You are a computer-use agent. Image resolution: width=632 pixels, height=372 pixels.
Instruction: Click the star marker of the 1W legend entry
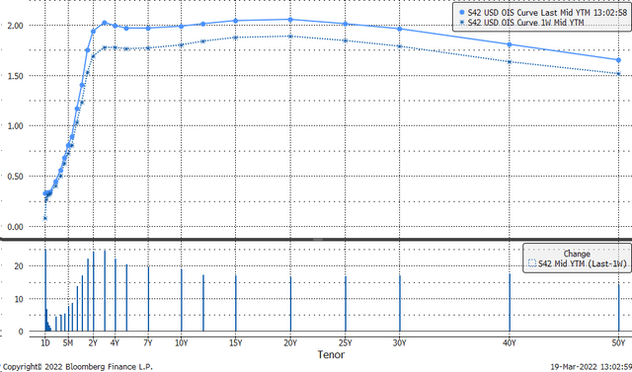(x=462, y=23)
